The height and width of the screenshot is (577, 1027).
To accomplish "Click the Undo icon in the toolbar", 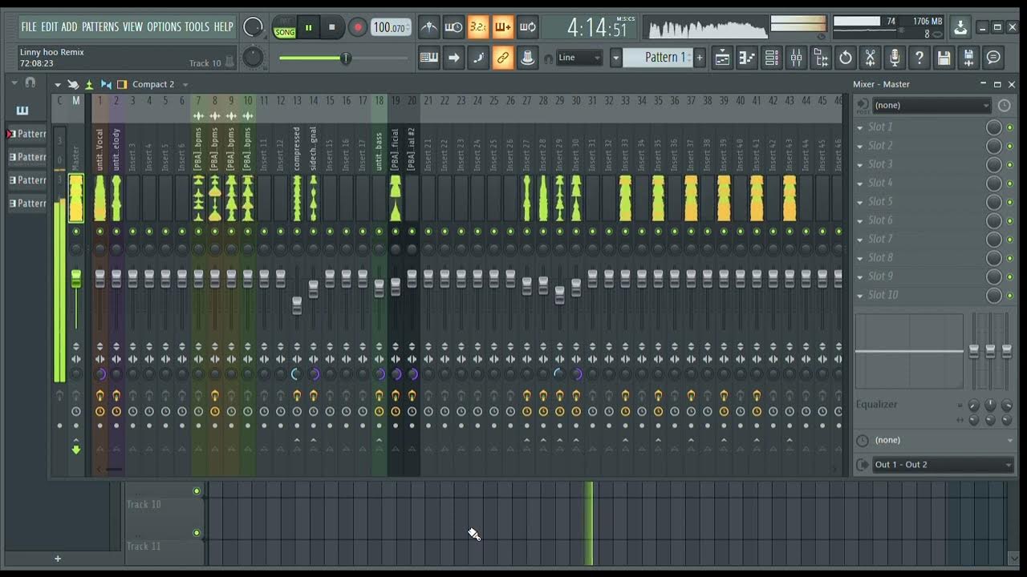I will tap(845, 59).
